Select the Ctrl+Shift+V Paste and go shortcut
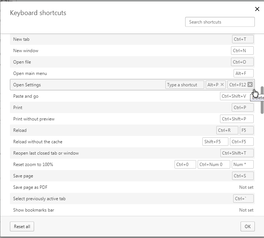This screenshot has width=264, height=238. click(235, 96)
